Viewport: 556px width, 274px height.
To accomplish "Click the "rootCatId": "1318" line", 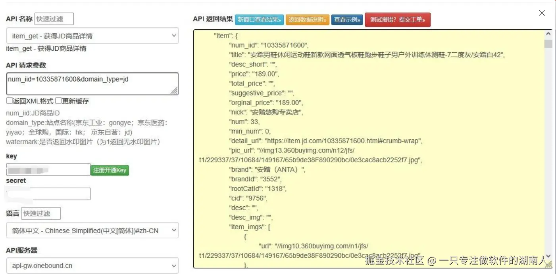I will (258, 188).
